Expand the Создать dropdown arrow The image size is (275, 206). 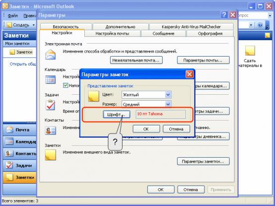(33, 25)
